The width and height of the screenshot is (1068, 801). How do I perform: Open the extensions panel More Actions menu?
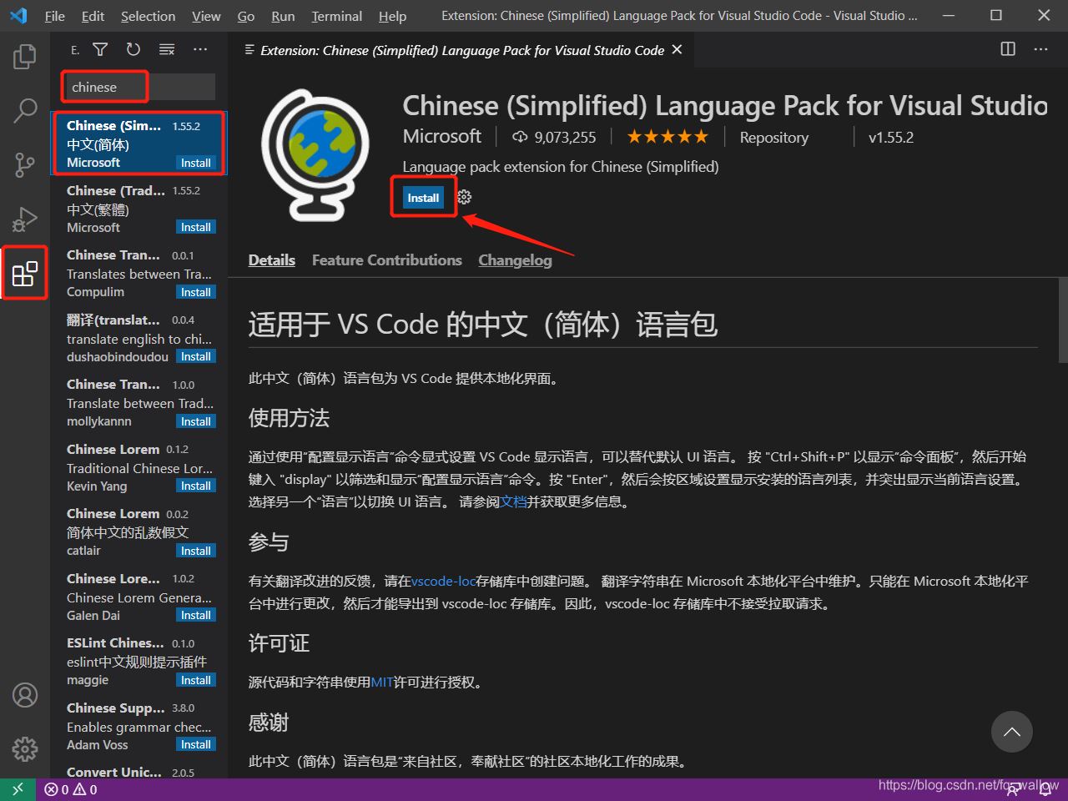(200, 49)
